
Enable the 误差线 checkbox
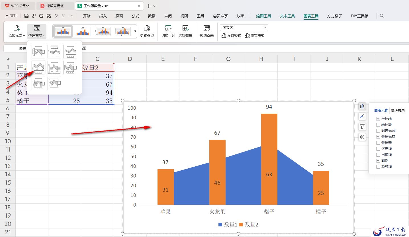[378, 149]
